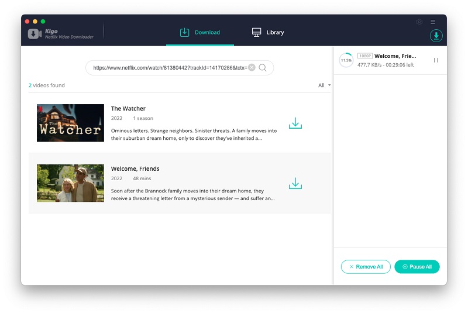Click the search magnifier icon

263,68
